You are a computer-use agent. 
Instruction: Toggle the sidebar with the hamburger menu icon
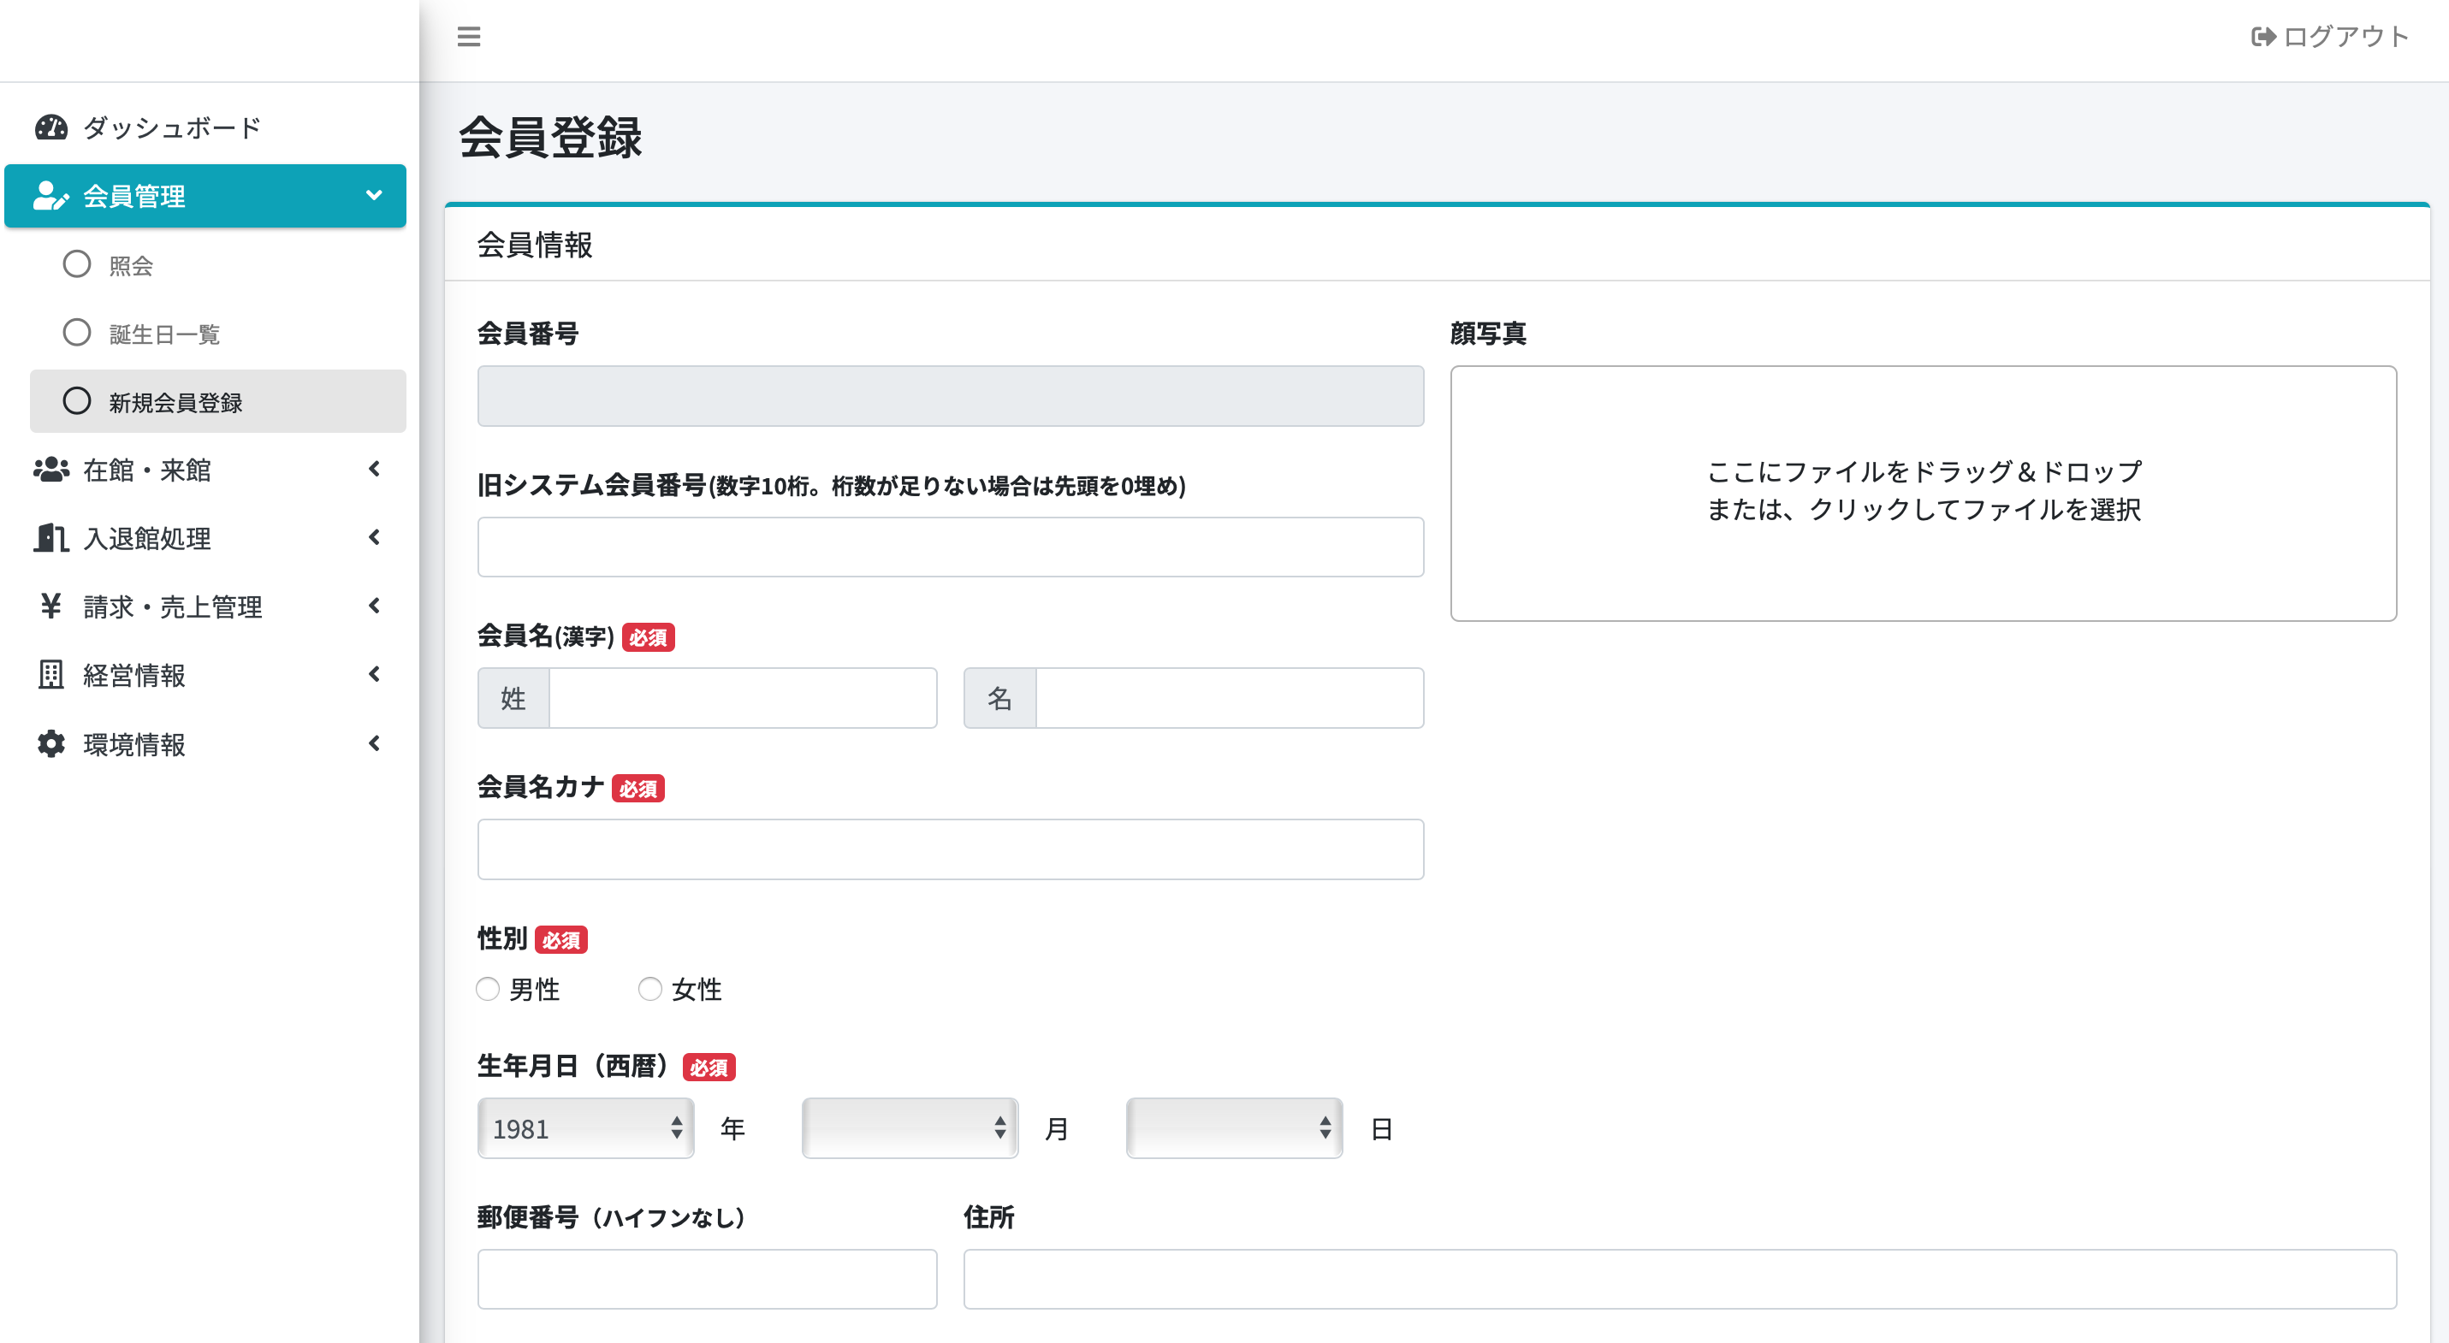click(469, 37)
